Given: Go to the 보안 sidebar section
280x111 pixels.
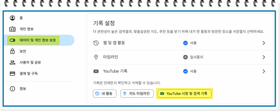Looking at the screenshot, I should coord(39,51).
